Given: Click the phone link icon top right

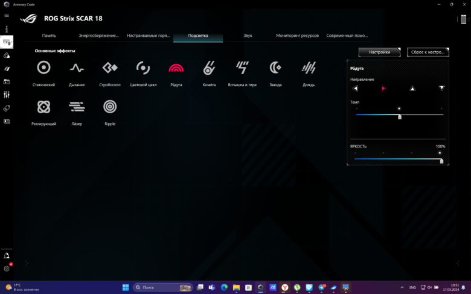Looking at the screenshot, I should tap(464, 19).
